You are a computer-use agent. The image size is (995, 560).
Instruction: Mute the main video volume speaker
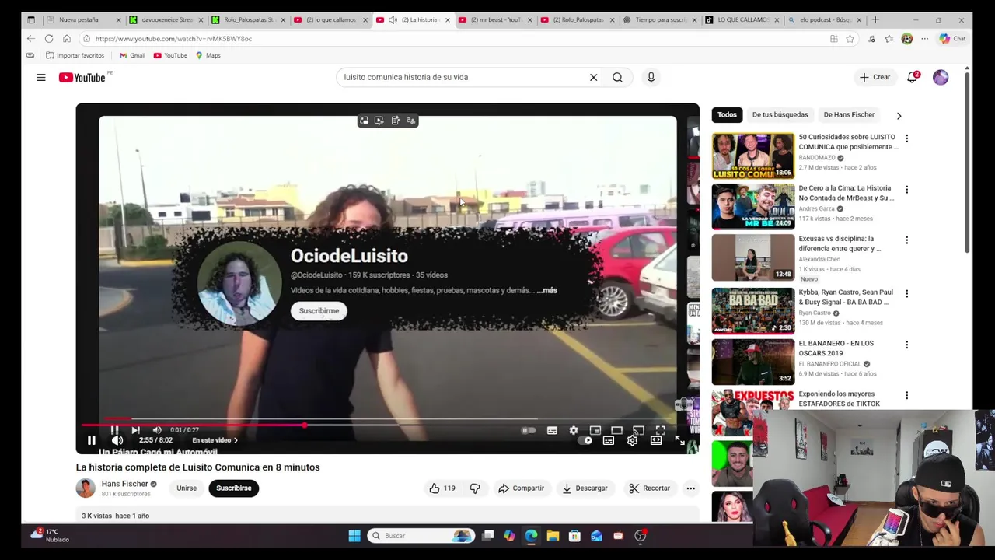pos(117,440)
